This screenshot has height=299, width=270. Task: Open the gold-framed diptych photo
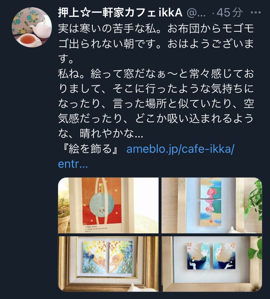(108, 264)
